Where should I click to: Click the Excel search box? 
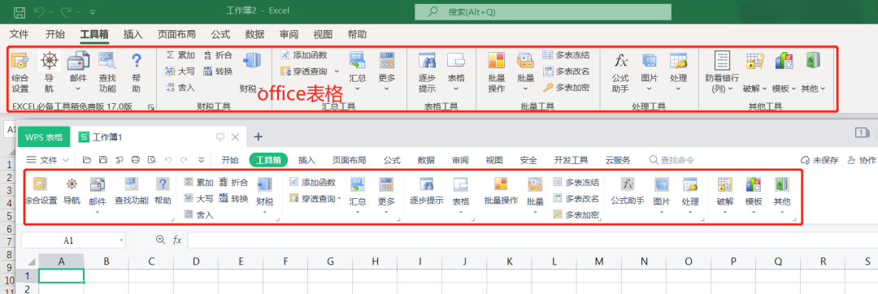[542, 11]
